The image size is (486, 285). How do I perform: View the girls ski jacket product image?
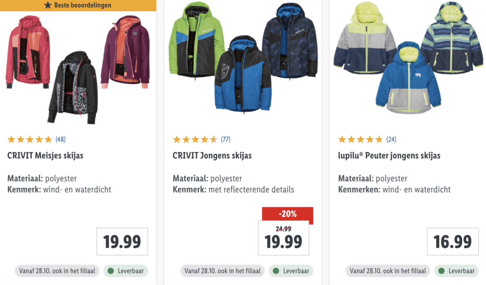77,69
